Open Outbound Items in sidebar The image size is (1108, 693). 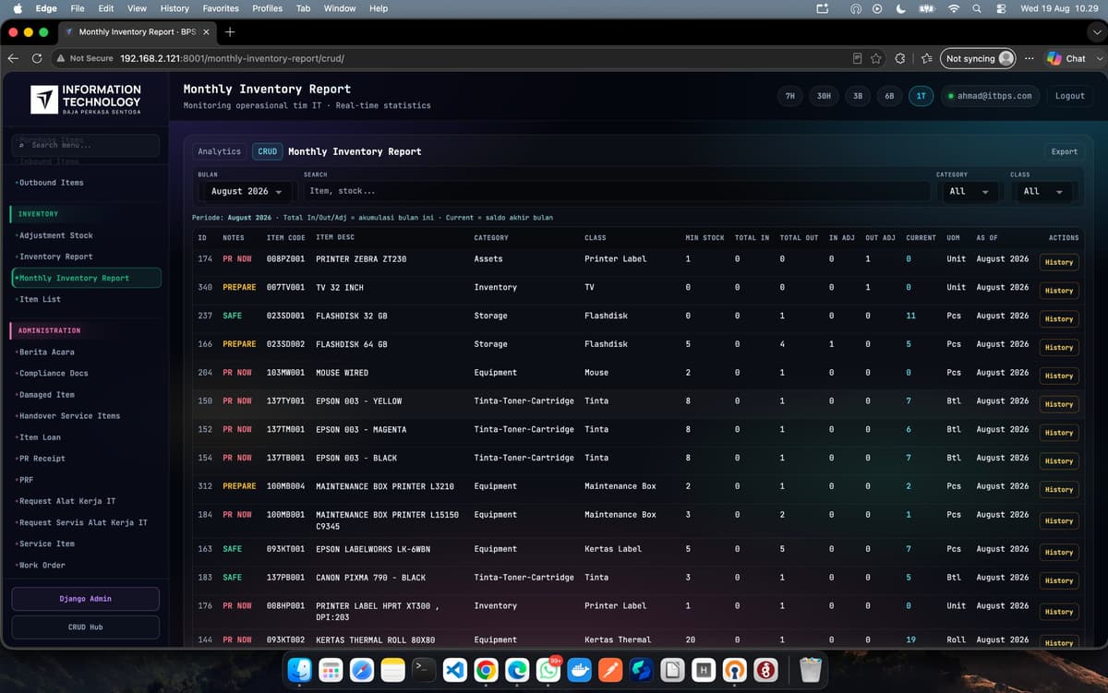50,183
